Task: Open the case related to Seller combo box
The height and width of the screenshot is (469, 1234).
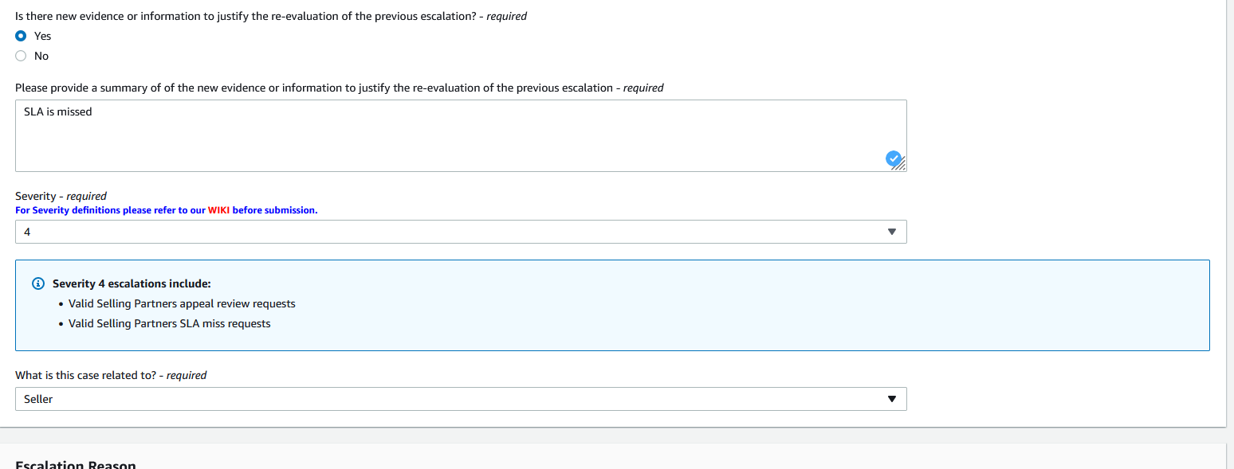Action: point(461,399)
